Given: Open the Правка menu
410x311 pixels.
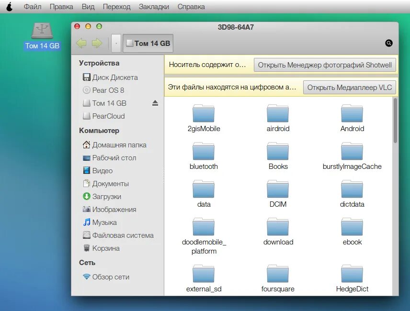Looking at the screenshot, I should [x=61, y=7].
